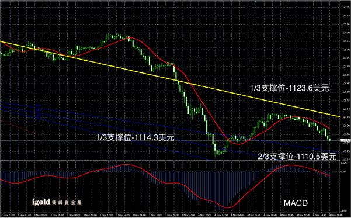
Task: Select the 1/3支撐位-1123.6美元 text label
Action: click(290, 88)
